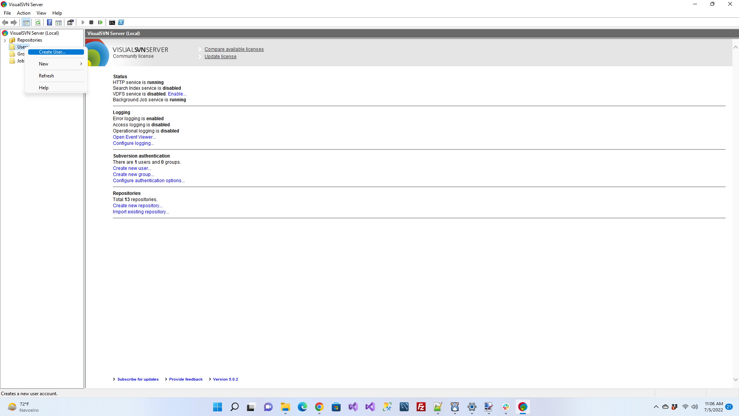739x416 pixels.
Task: Click the Create new repository link
Action: (137, 206)
